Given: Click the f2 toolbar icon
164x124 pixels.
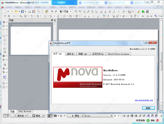Looking at the screenshot, I should pyautogui.click(x=9, y=16).
